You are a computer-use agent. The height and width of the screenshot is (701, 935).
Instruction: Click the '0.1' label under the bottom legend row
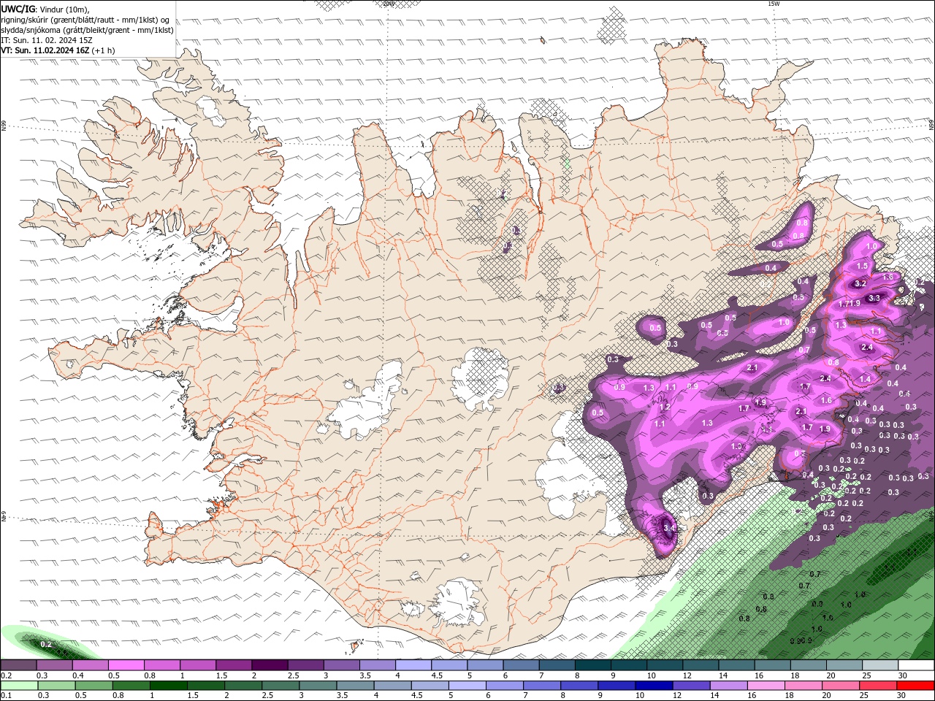coord(6,696)
